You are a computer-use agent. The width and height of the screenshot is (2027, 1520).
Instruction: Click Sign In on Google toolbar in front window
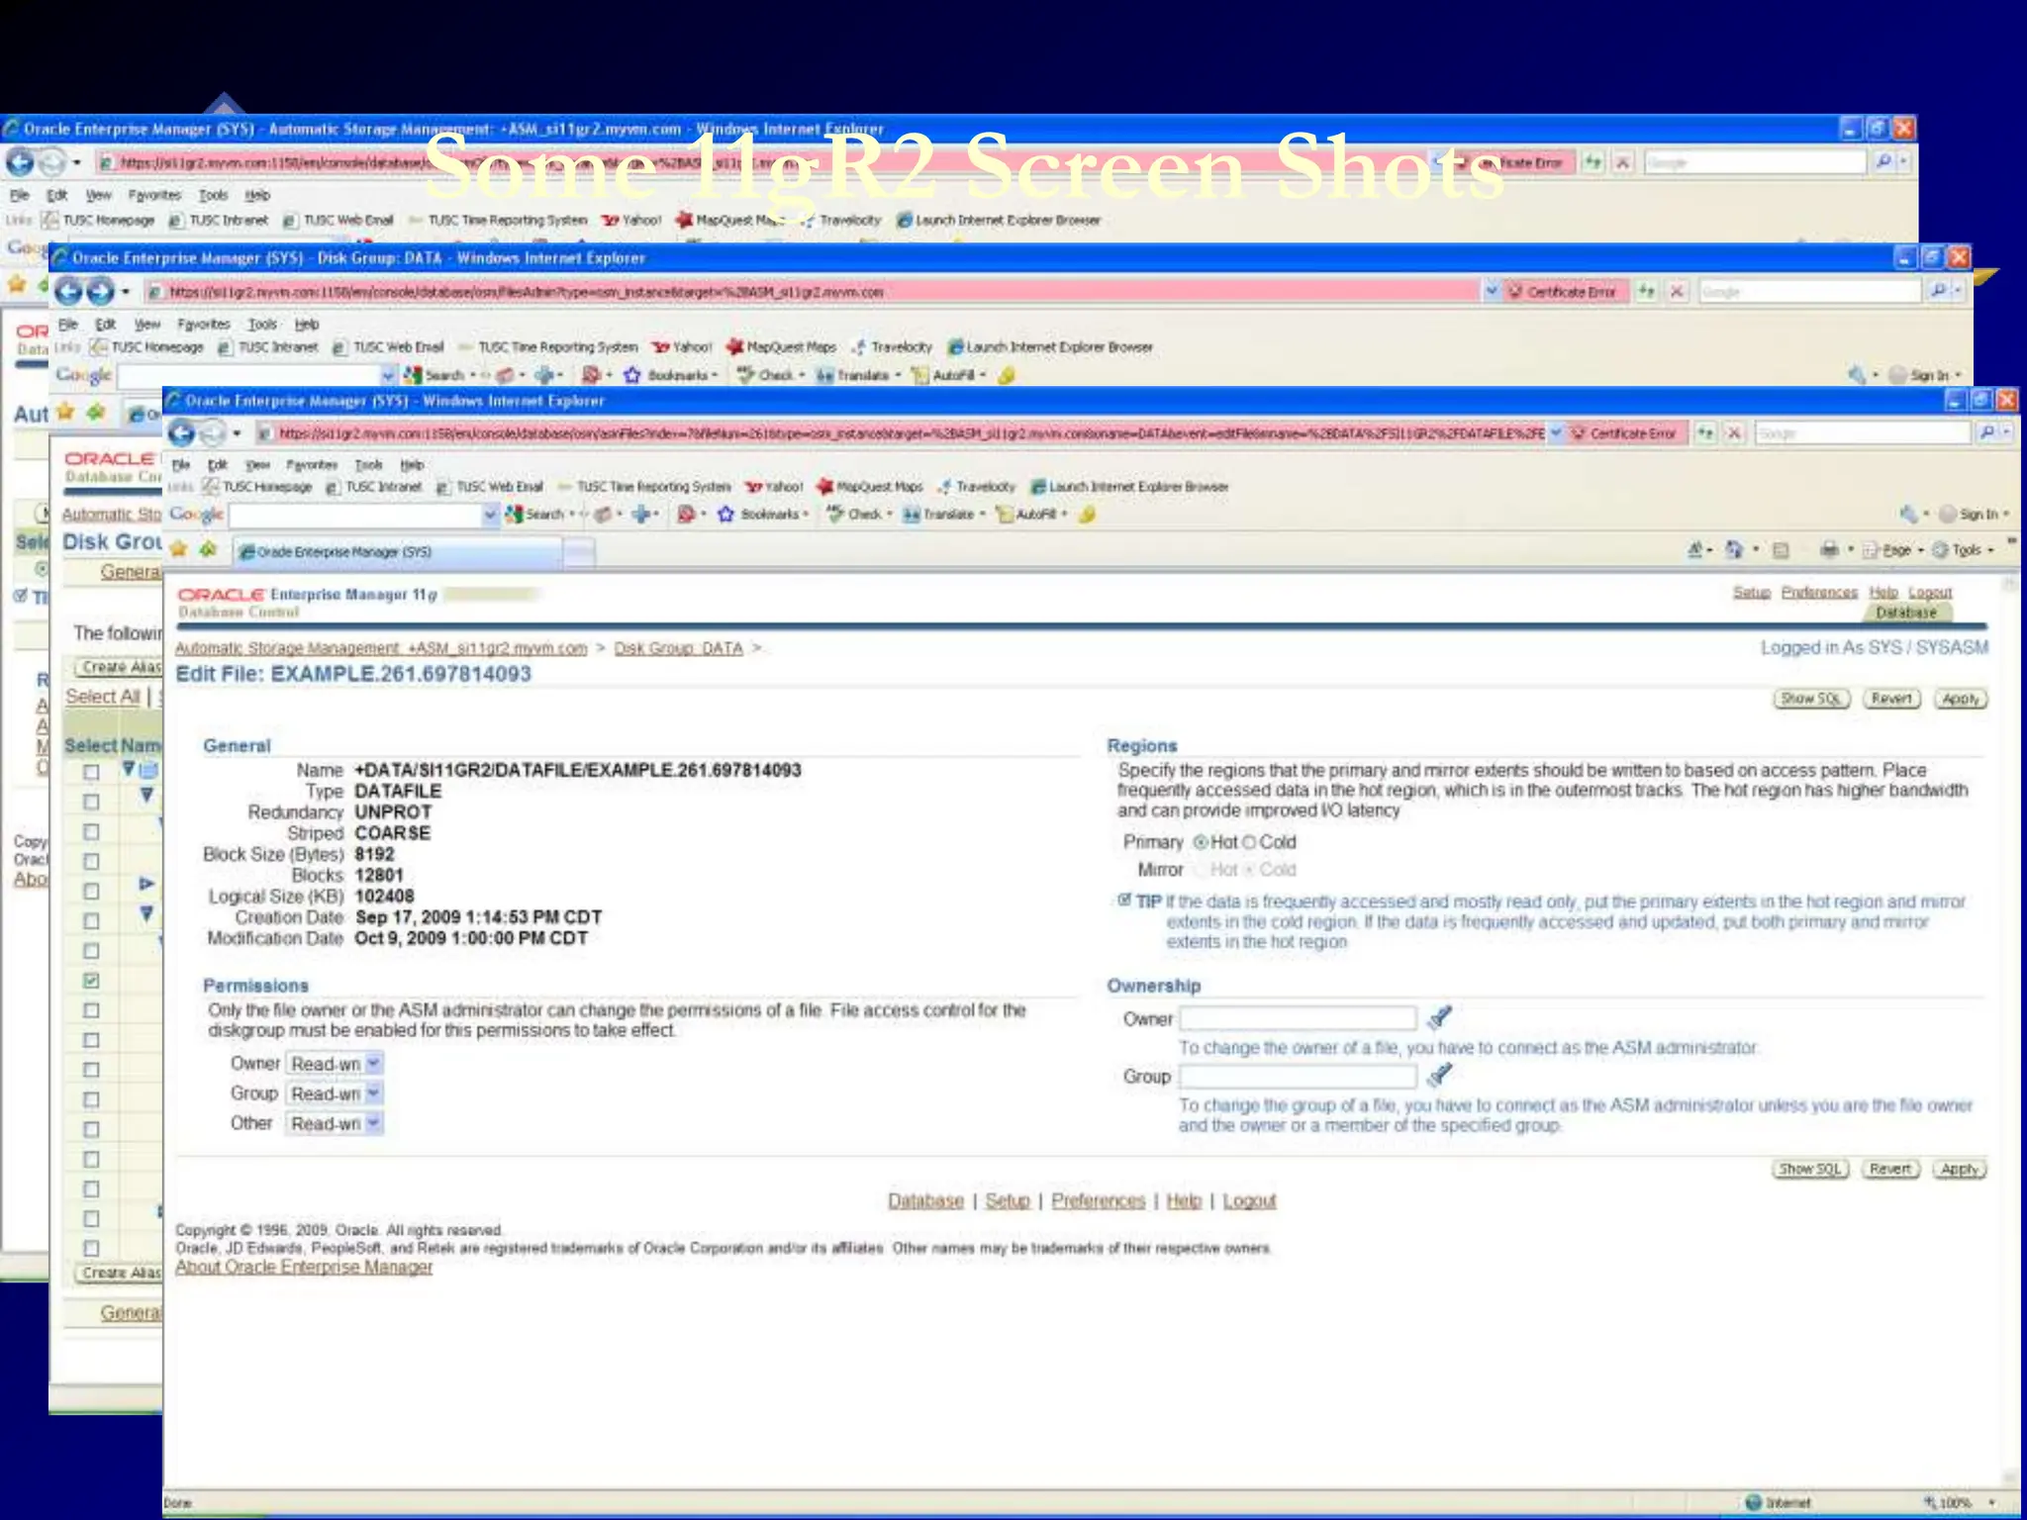click(x=1978, y=514)
